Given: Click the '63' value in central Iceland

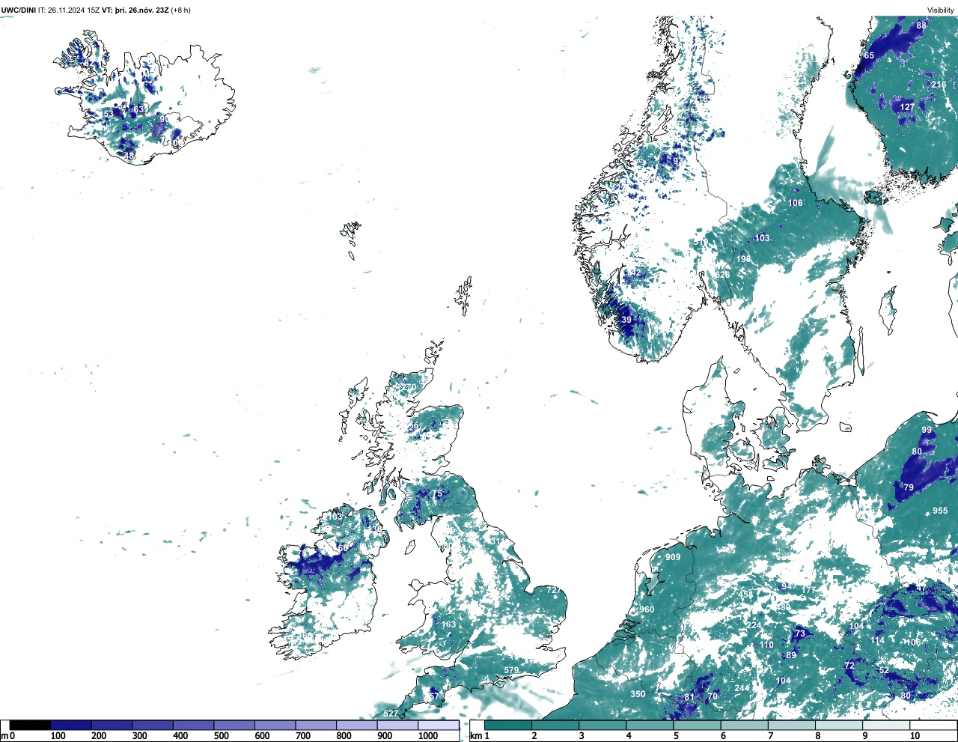Looking at the screenshot, I should click(x=138, y=109).
